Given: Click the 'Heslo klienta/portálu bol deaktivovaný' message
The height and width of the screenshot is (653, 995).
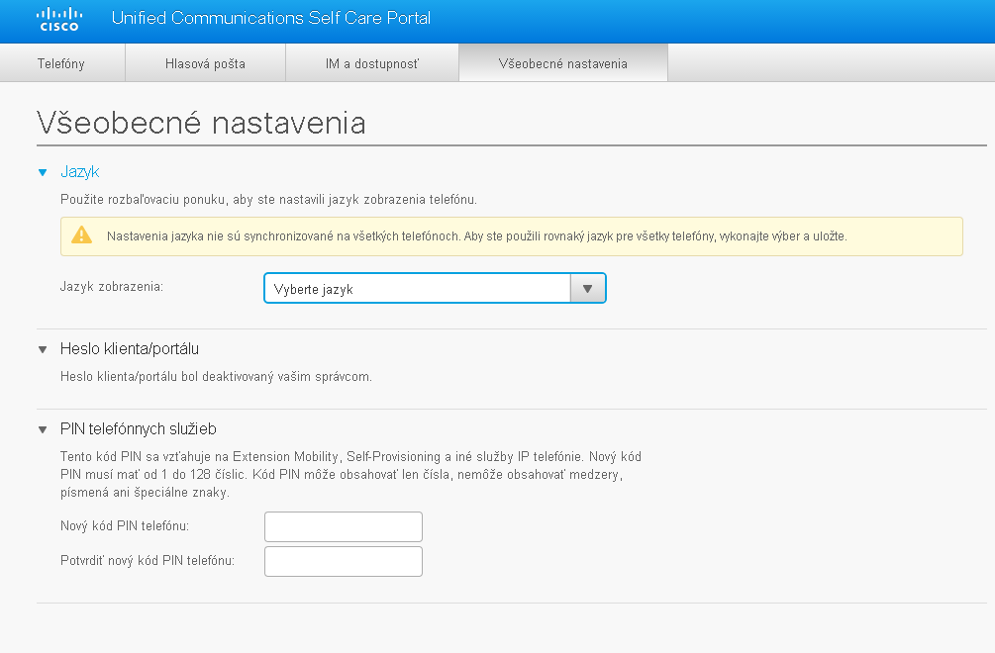Looking at the screenshot, I should 216,377.
